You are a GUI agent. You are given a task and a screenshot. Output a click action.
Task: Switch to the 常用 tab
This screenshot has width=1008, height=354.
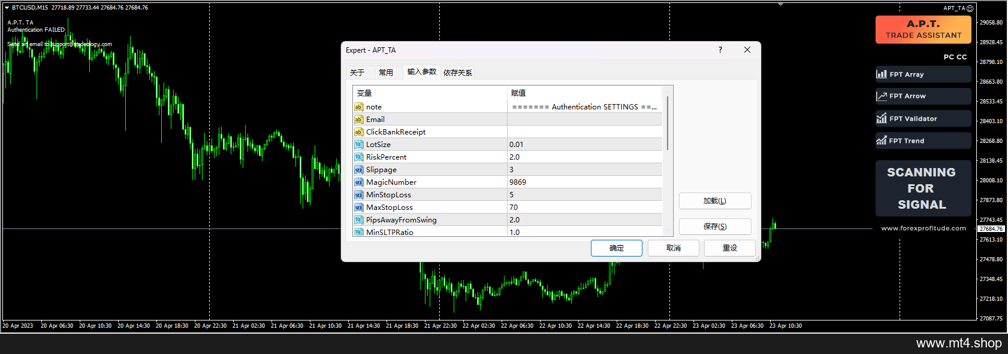[386, 72]
